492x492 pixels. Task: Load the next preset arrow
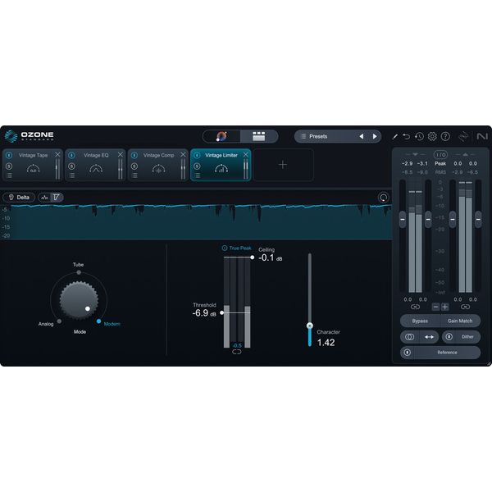tap(375, 136)
